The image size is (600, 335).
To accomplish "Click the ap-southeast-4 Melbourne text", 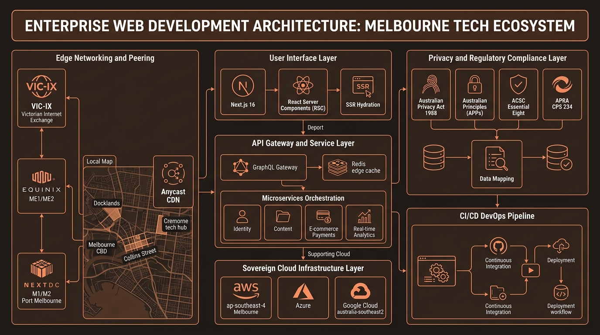I will pyautogui.click(x=246, y=308).
